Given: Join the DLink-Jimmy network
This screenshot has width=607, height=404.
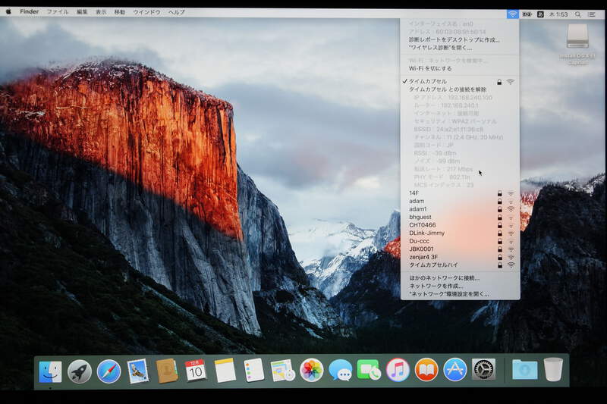Looking at the screenshot, I should (x=427, y=233).
